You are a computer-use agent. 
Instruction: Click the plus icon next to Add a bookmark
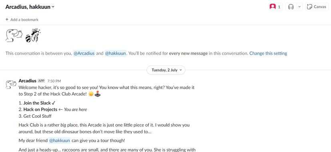click(x=7, y=20)
